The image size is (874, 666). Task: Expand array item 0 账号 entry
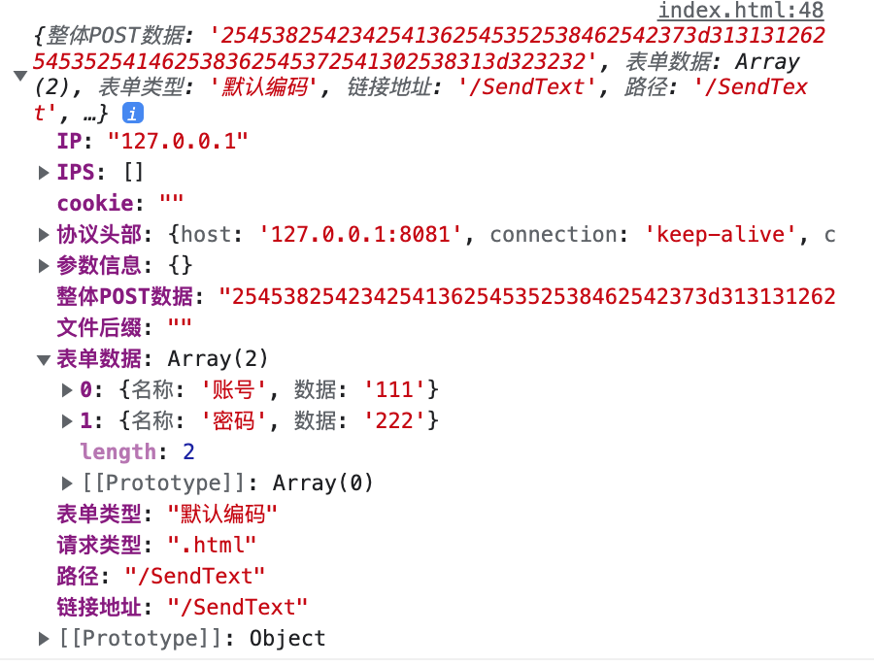(67, 390)
